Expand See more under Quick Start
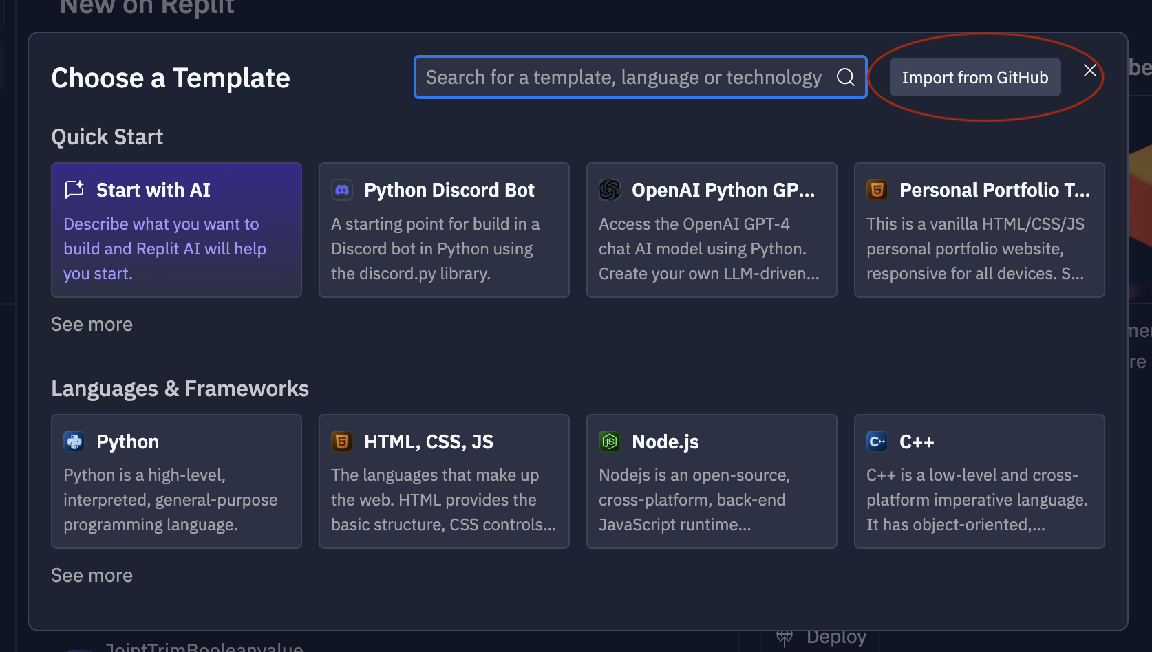 [92, 325]
